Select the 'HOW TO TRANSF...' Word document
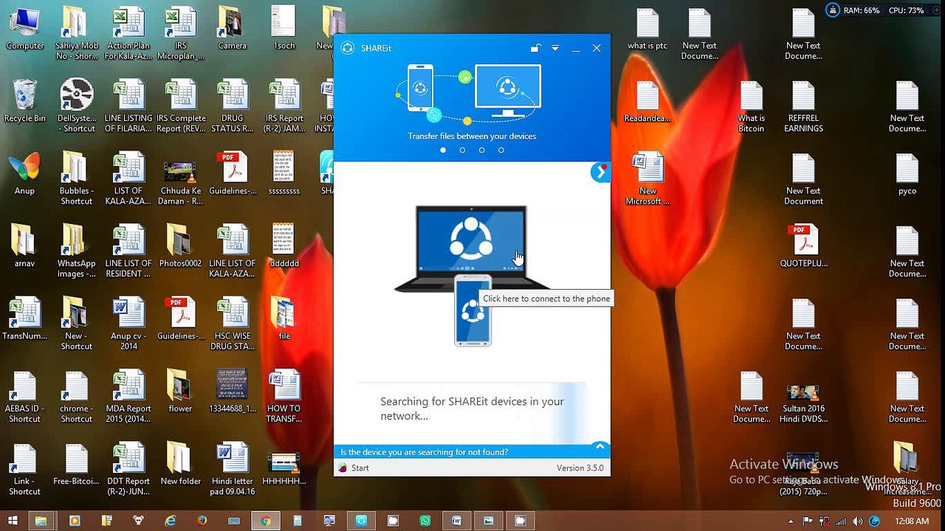 (284, 396)
